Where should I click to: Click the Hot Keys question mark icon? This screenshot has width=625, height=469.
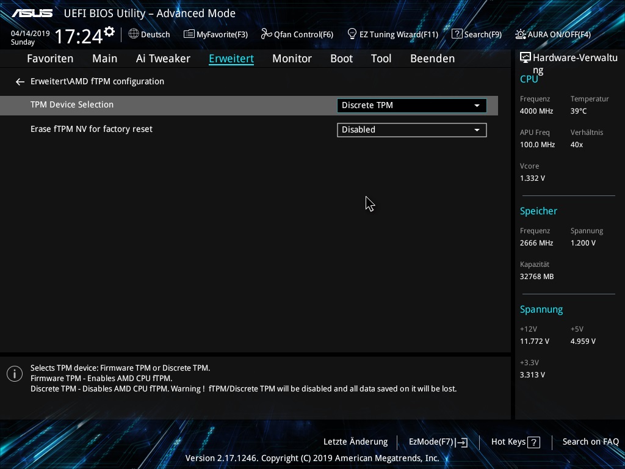tap(533, 442)
